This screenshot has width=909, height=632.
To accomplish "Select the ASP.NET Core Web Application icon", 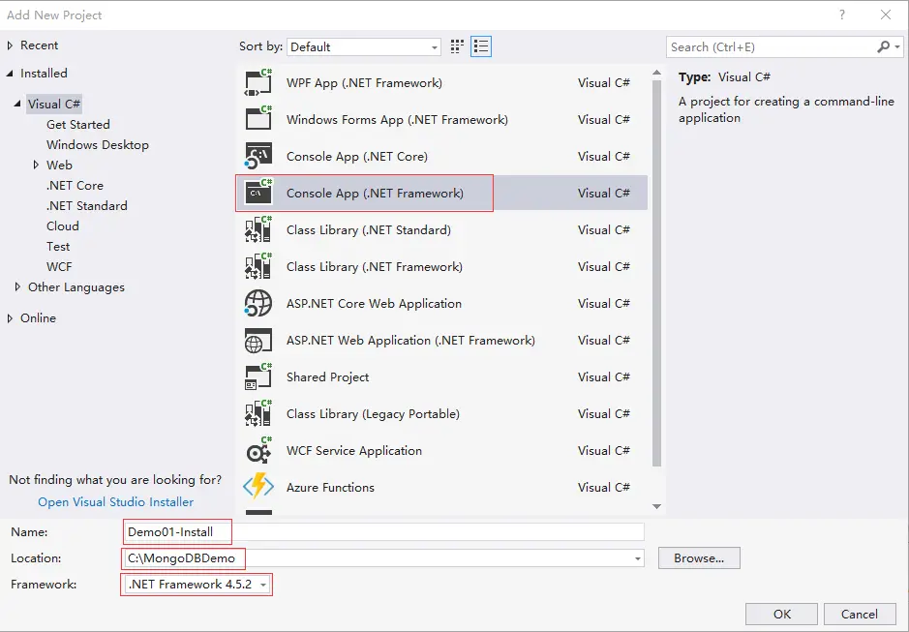I will pos(258,304).
